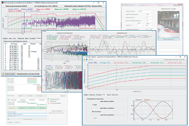Select the highlighted amplitude row in list
The width and height of the screenshot is (189, 126).
click(x=27, y=113)
